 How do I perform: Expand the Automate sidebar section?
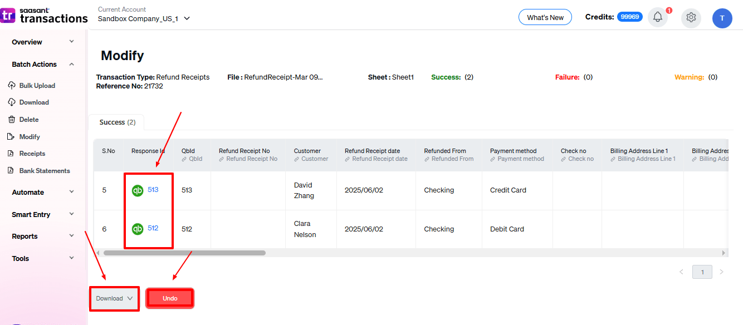click(71, 192)
